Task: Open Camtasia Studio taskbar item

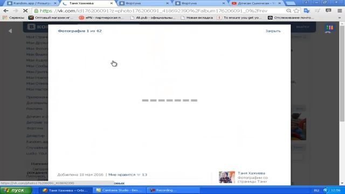Action: [119, 190]
